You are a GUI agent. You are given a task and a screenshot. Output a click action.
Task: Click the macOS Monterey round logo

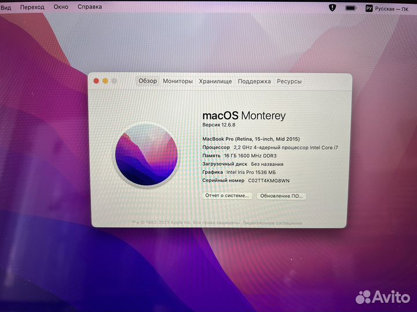[146, 155]
